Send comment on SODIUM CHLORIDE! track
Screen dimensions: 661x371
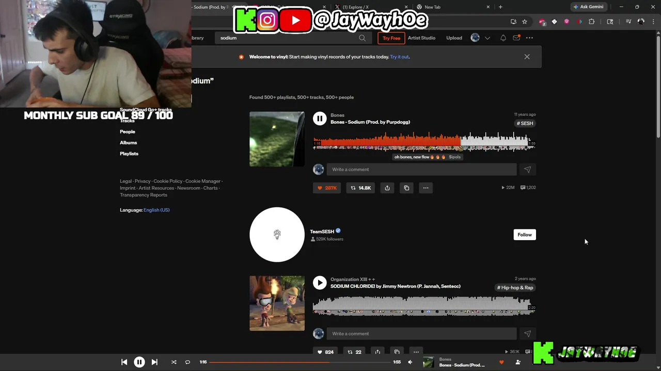(527, 334)
